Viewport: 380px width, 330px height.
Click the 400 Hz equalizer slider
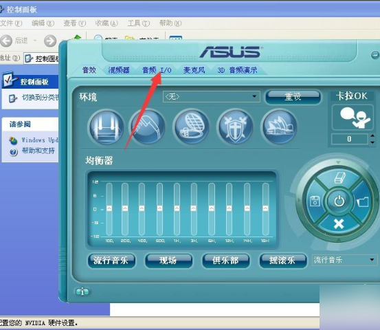[142, 209]
